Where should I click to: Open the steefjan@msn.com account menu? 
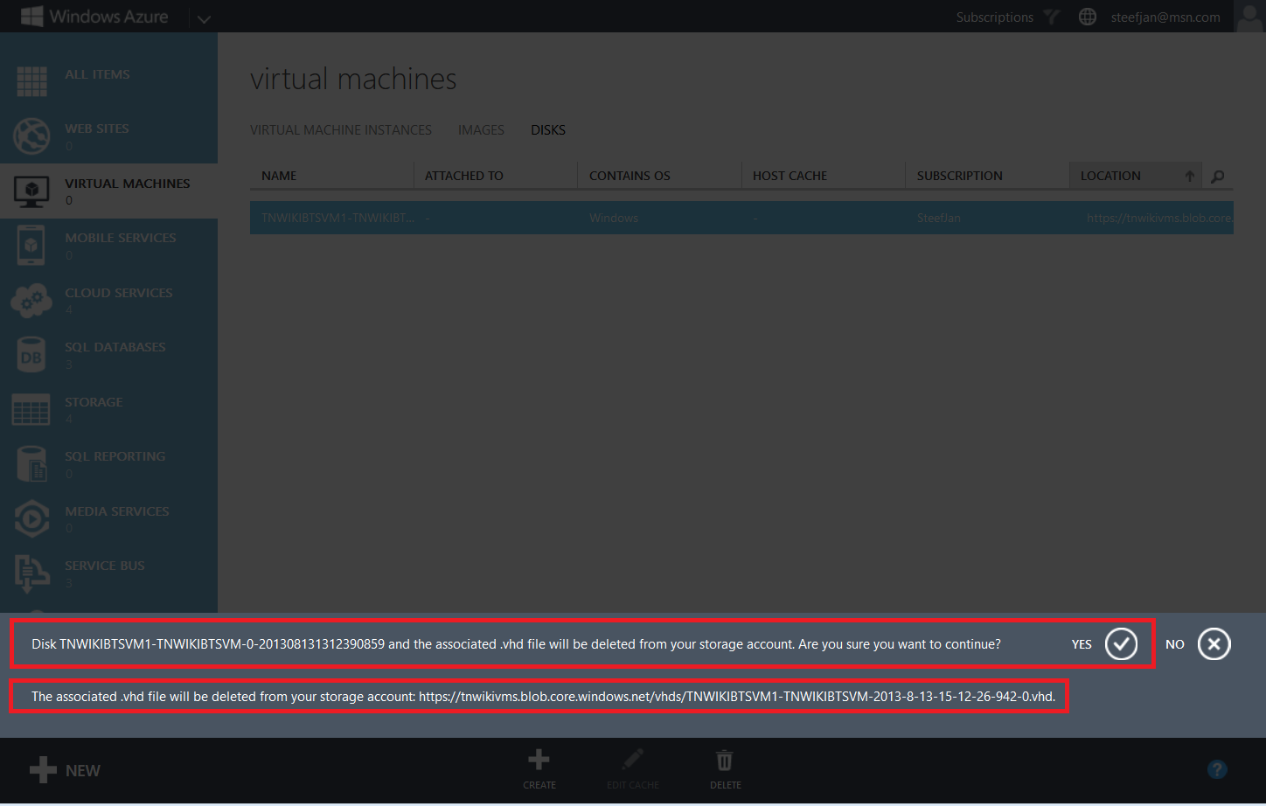pyautogui.click(x=1165, y=17)
